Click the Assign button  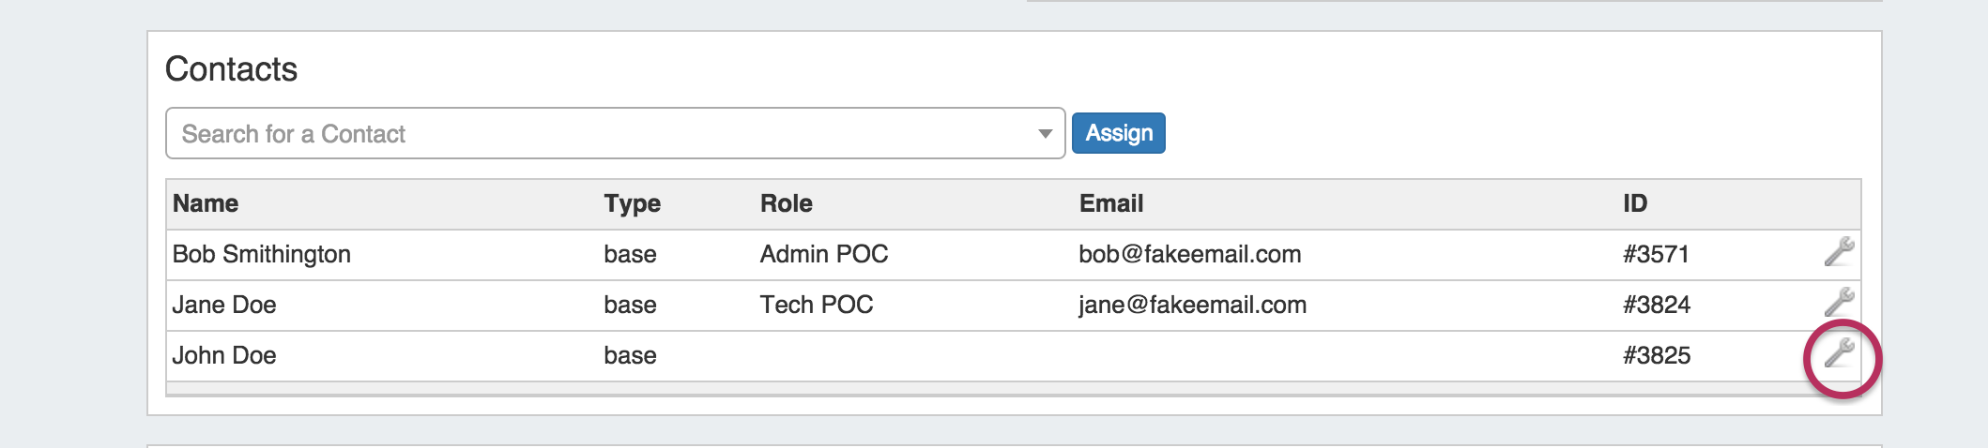coord(1118,133)
